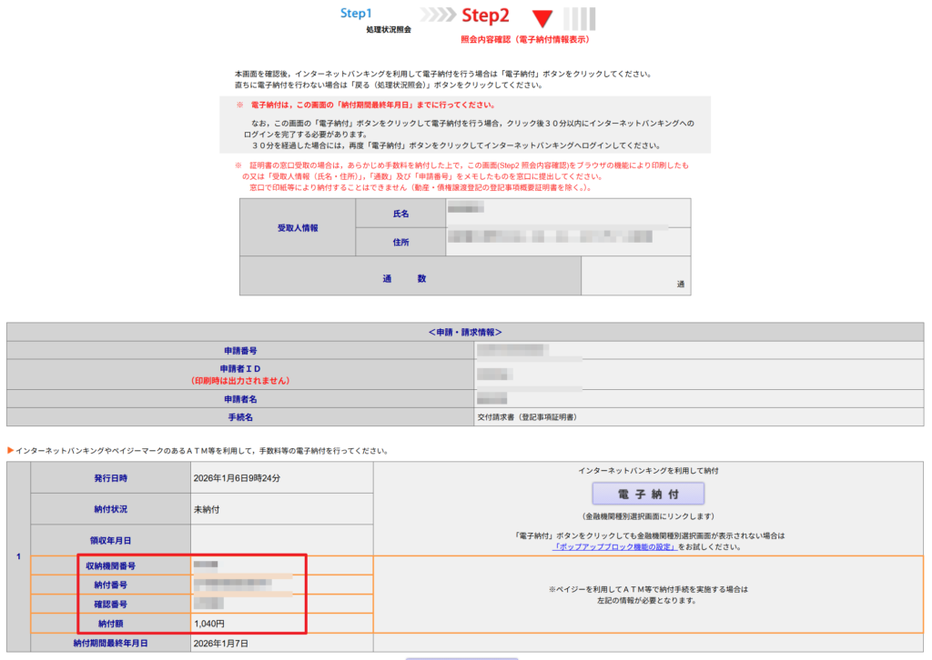This screenshot has width=932, height=660.
Task: Click the gray chevron arrows between steps
Action: [440, 15]
